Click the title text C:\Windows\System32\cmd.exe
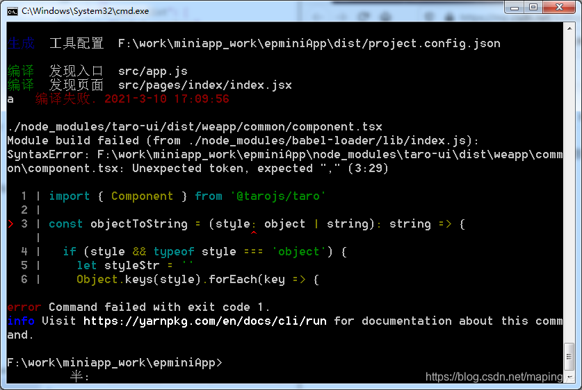 click(86, 11)
